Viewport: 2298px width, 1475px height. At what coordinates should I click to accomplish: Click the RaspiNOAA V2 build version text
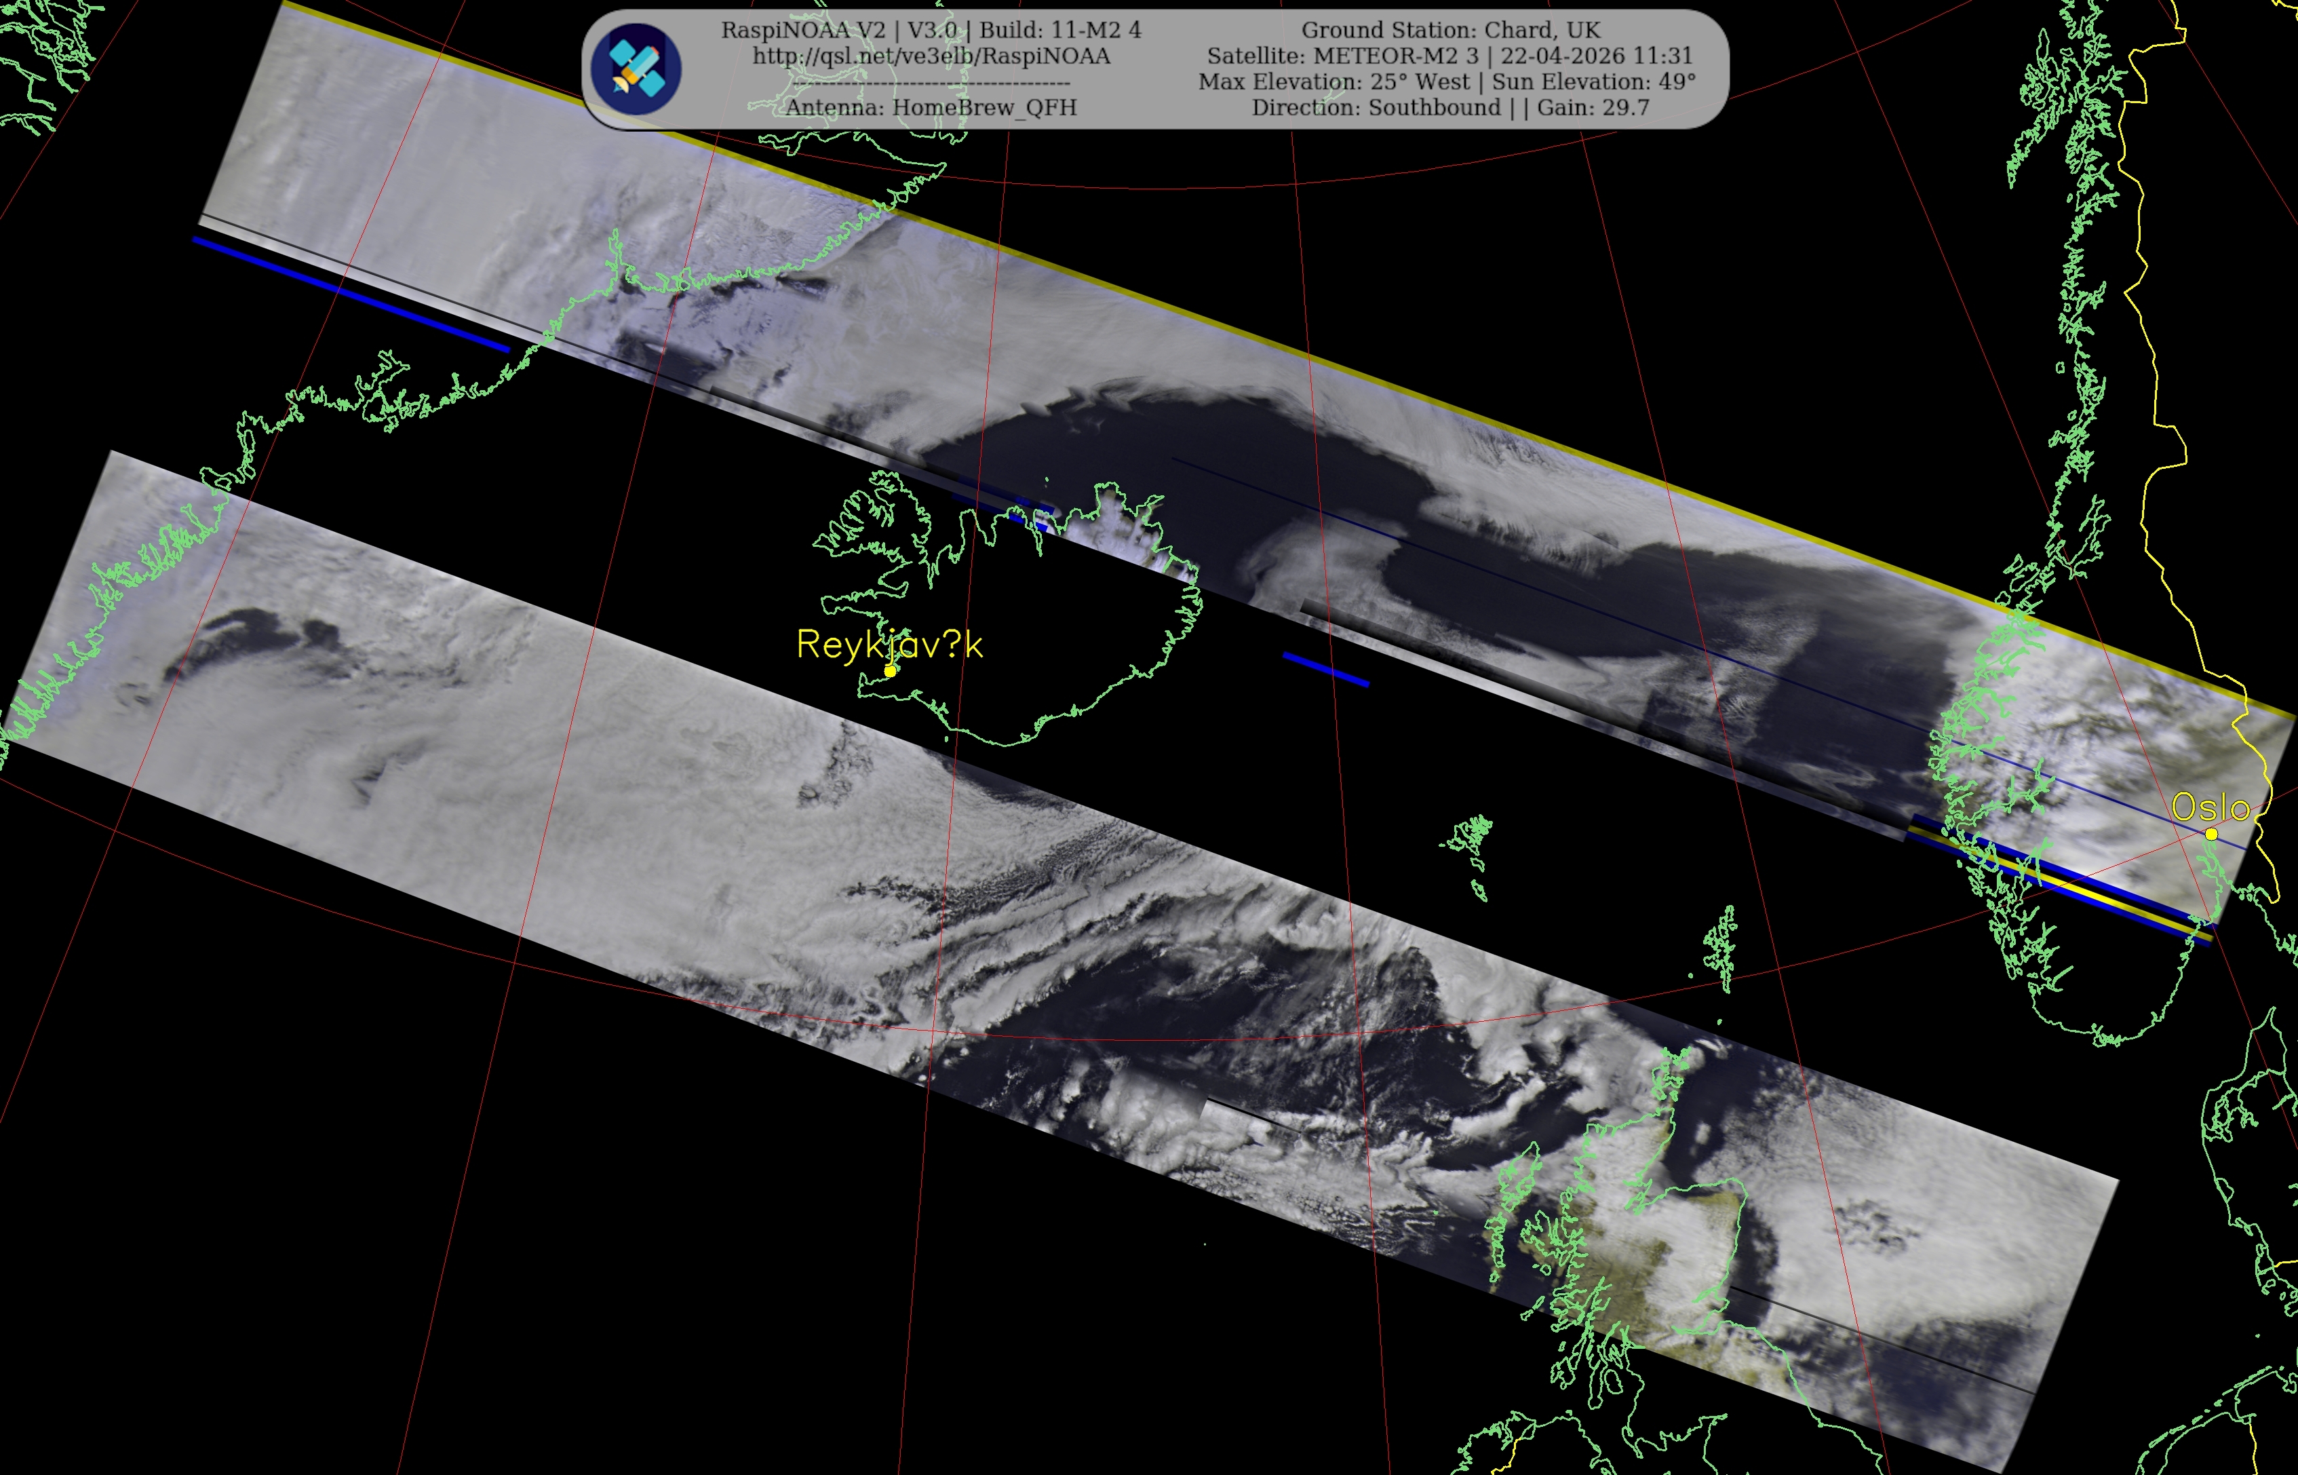click(x=931, y=30)
